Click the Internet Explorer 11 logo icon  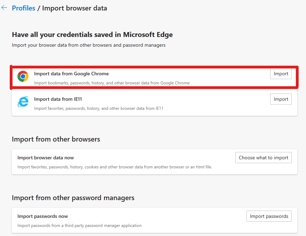point(23,101)
